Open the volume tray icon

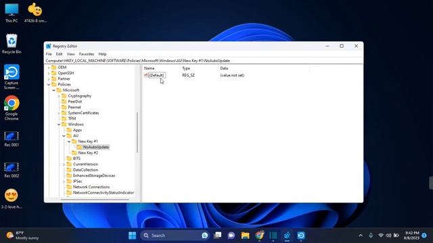click(388, 236)
